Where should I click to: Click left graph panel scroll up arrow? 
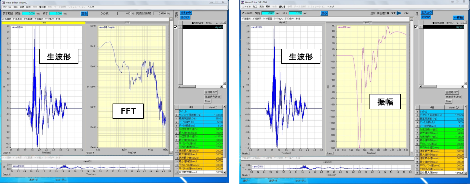click(170, 19)
